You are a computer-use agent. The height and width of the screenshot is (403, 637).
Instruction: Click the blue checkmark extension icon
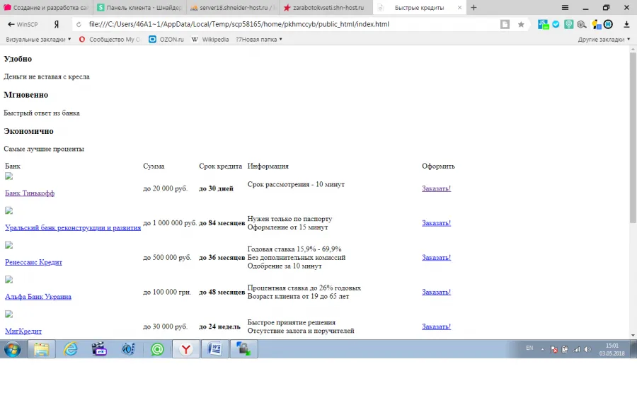point(556,24)
